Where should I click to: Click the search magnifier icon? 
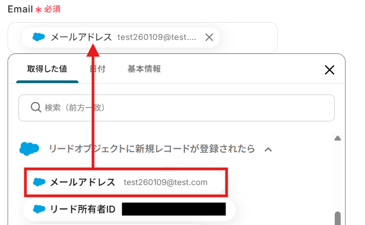click(36, 108)
